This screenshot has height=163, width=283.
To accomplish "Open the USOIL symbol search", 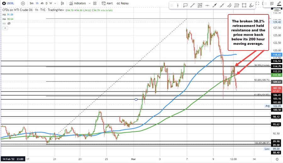I will pos(8,3).
